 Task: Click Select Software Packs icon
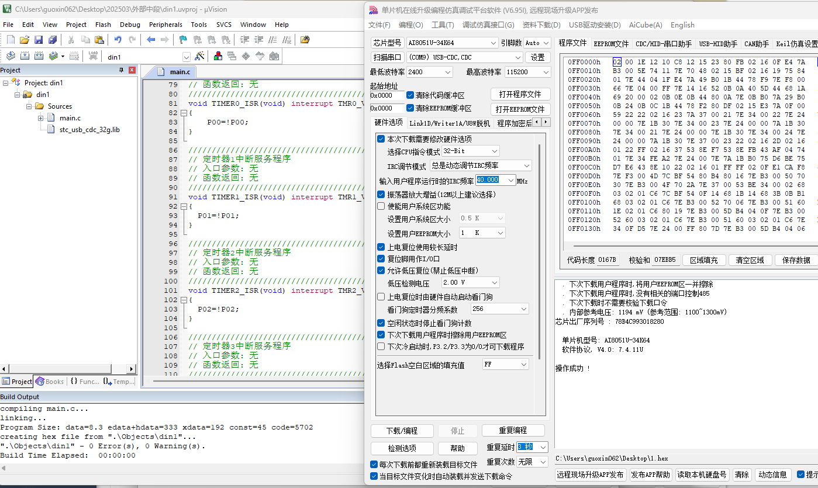click(260, 56)
